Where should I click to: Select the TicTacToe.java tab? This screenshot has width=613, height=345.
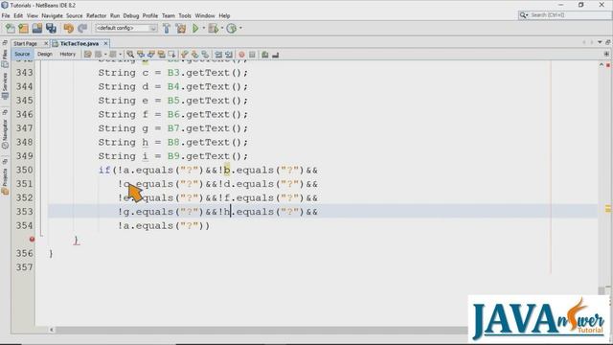coord(79,43)
